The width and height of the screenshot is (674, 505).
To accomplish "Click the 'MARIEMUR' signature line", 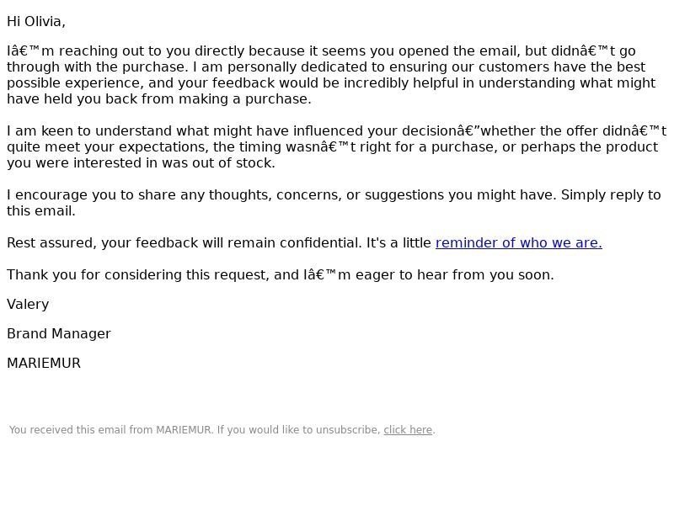I will 44,364.
